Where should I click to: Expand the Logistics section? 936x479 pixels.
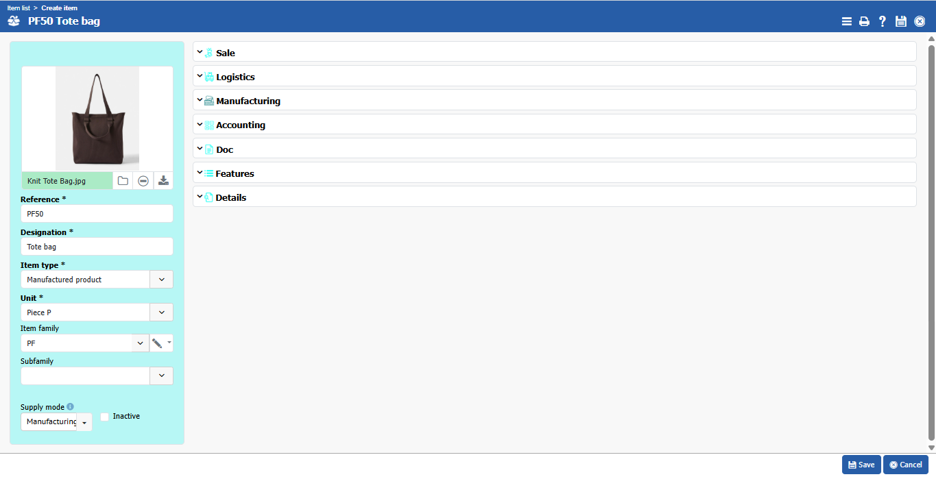tap(235, 77)
